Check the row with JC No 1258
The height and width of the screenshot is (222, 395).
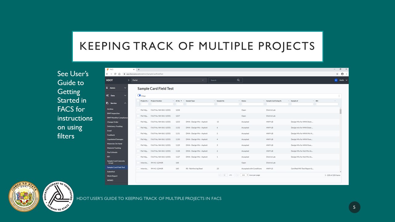point(138,110)
